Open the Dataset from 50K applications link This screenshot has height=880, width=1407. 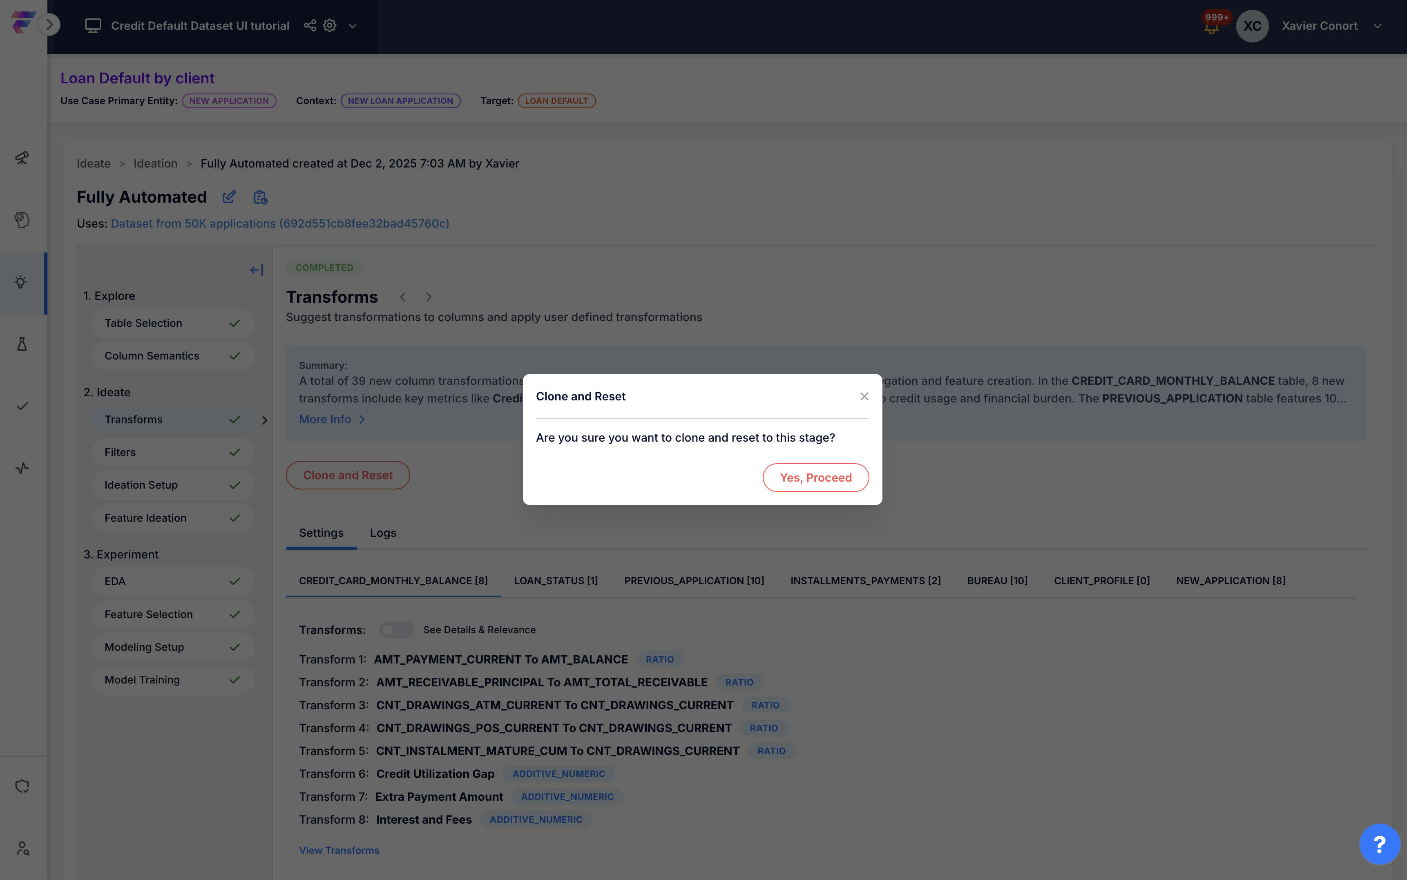click(x=280, y=223)
